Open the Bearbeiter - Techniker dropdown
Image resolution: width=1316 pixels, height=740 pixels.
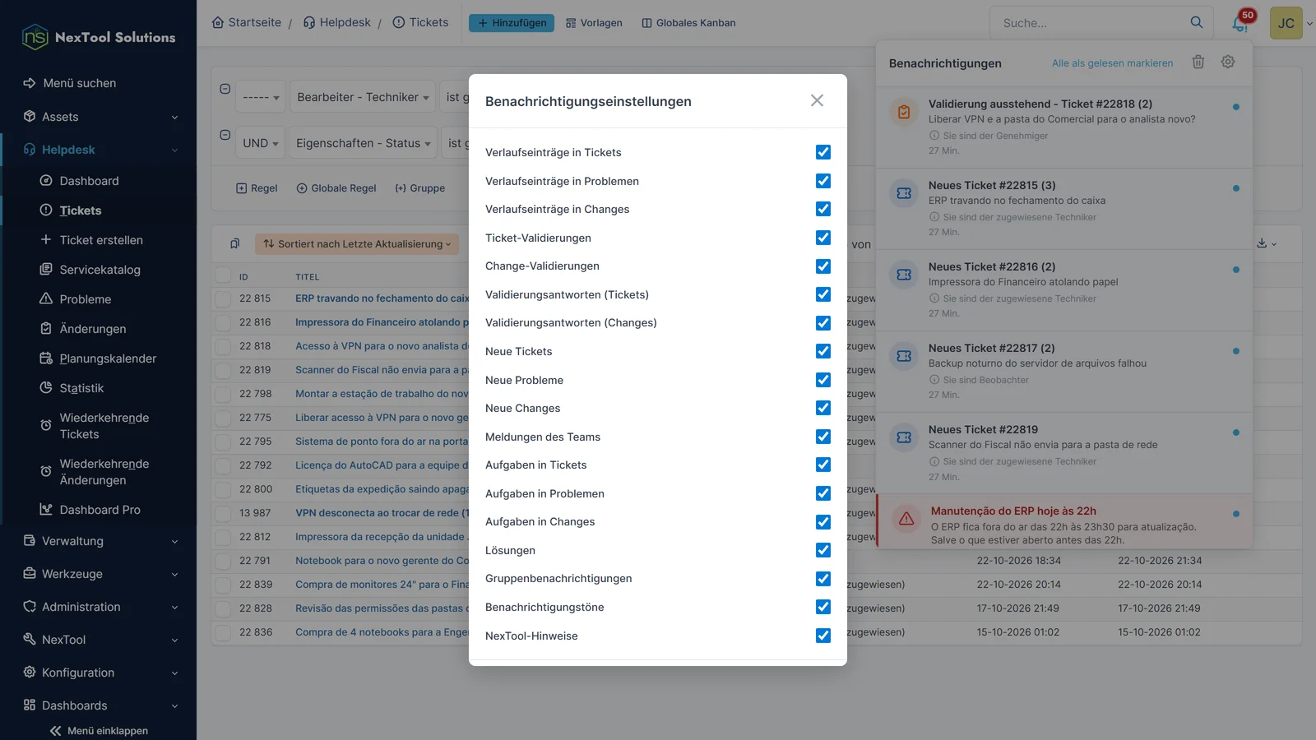(x=363, y=97)
